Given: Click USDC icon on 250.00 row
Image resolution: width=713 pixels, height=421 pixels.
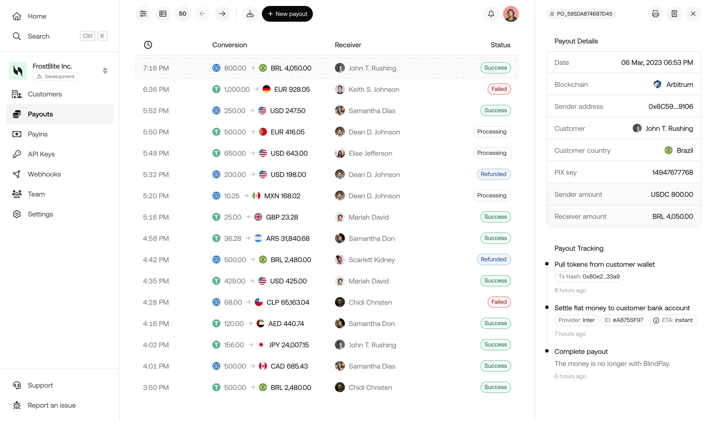Looking at the screenshot, I should pos(216,111).
